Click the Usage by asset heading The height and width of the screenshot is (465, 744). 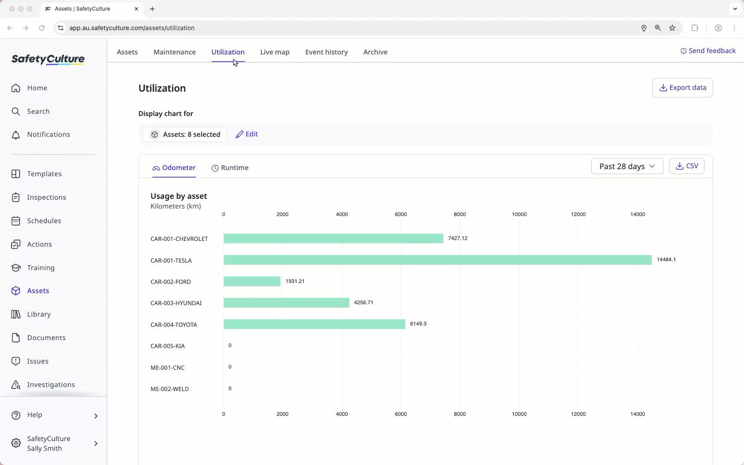coord(178,196)
